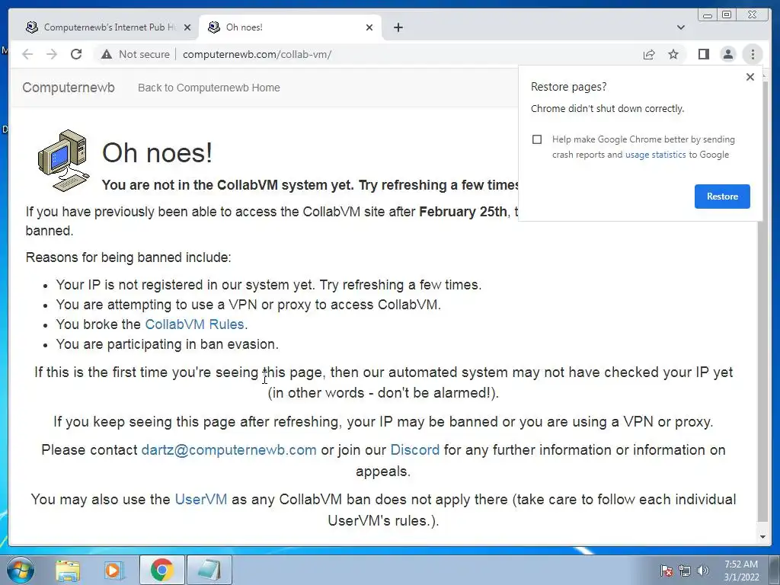780x585 pixels.
Task: Click the Action Center flag tray icon
Action: [x=667, y=571]
